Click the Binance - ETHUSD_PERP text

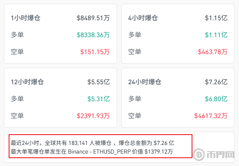coord(99,152)
